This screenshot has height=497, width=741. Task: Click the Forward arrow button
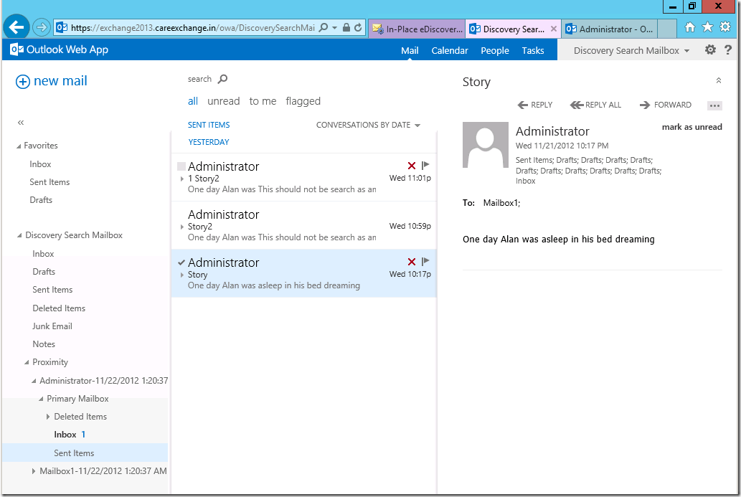pyautogui.click(x=666, y=105)
